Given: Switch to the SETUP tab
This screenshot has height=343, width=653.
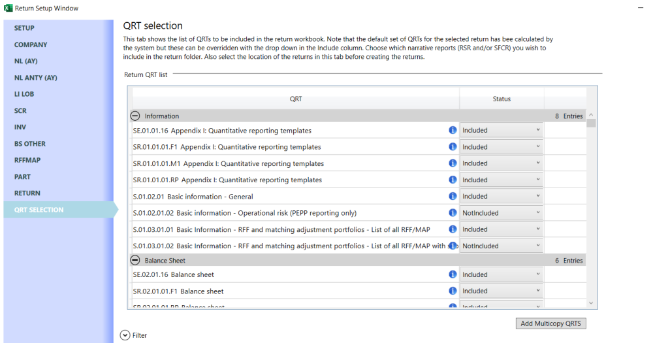Looking at the screenshot, I should click(x=25, y=28).
